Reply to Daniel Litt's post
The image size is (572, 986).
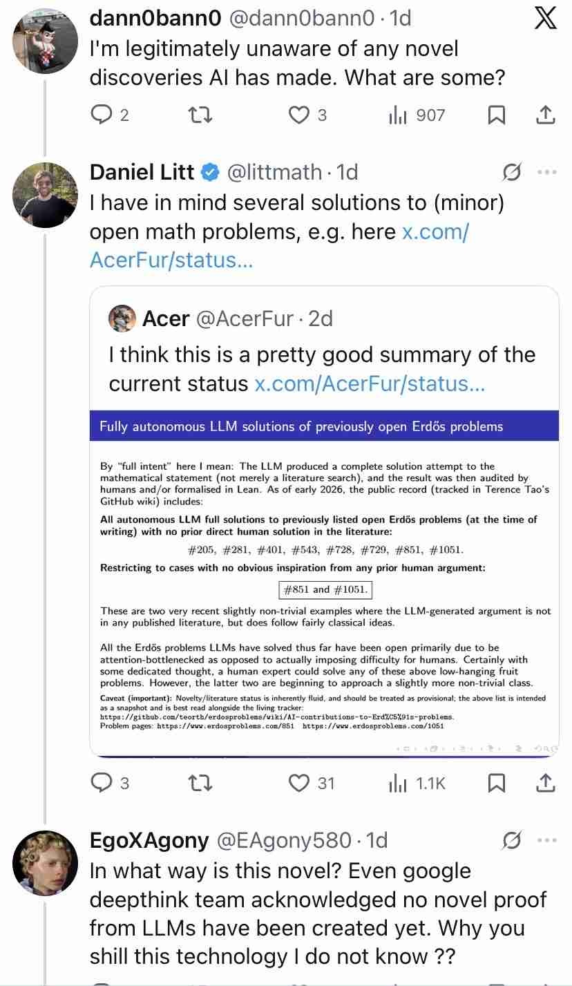(102, 783)
